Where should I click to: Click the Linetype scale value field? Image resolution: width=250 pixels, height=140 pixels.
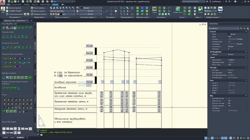(x=237, y=42)
